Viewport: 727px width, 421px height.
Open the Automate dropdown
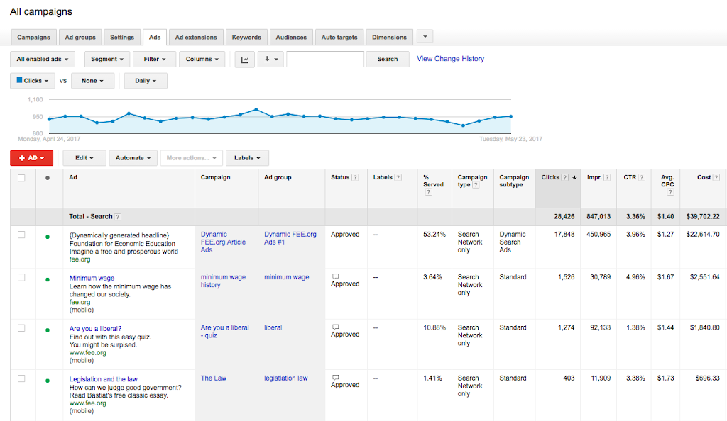coord(133,158)
